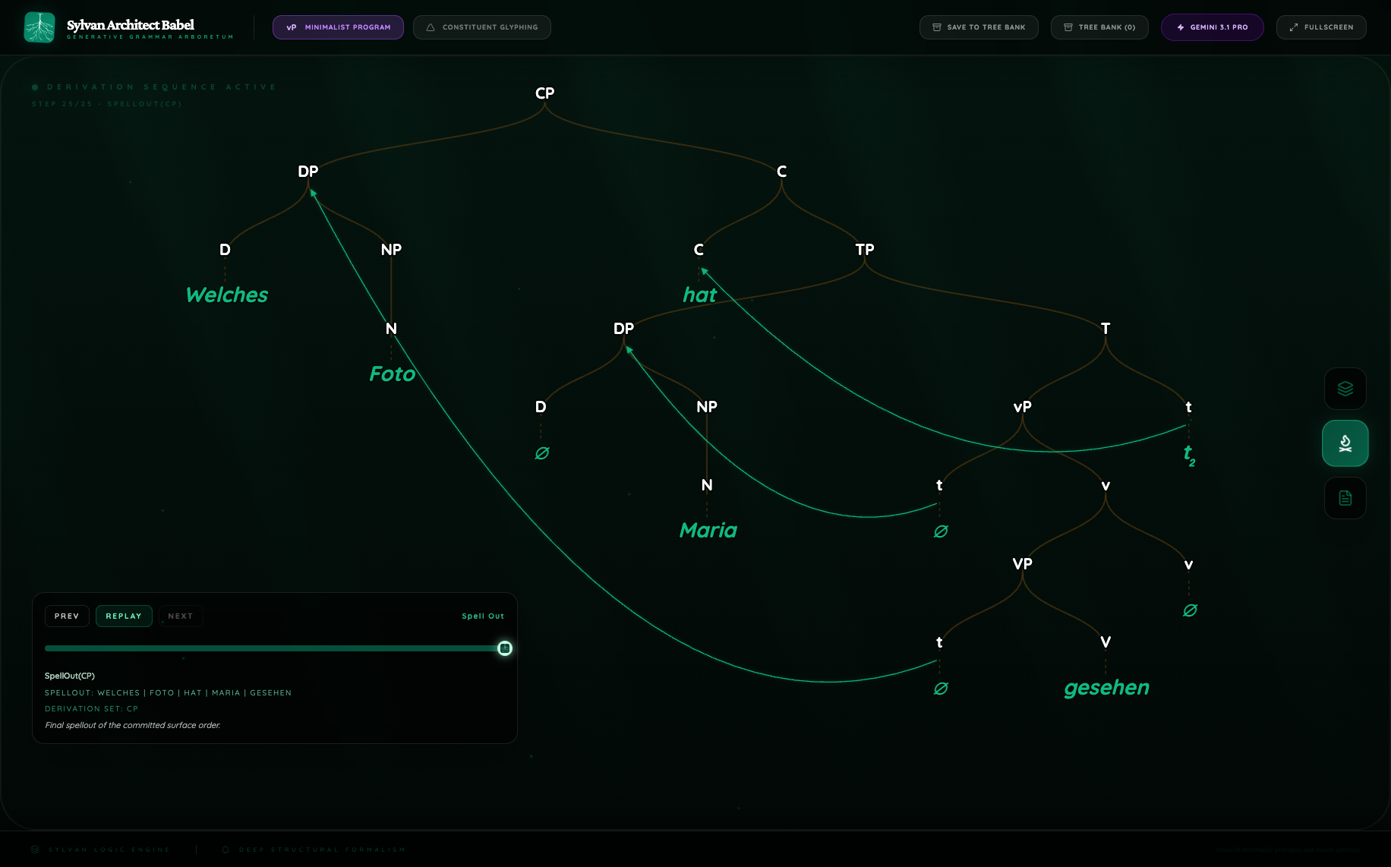Select the campfire sidebar icon
This screenshot has width=1391, height=867.
[1345, 443]
